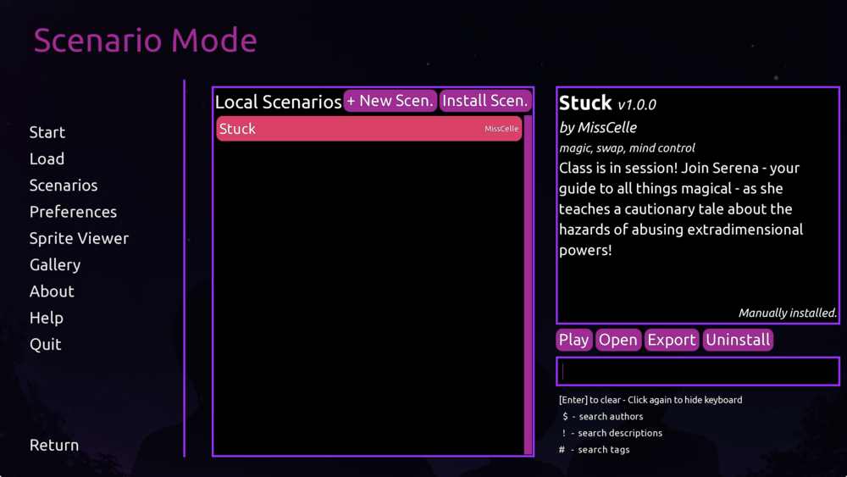Click the Local Scenarios list scrollbar
Viewport: 847px width, 477px height.
[529, 285]
